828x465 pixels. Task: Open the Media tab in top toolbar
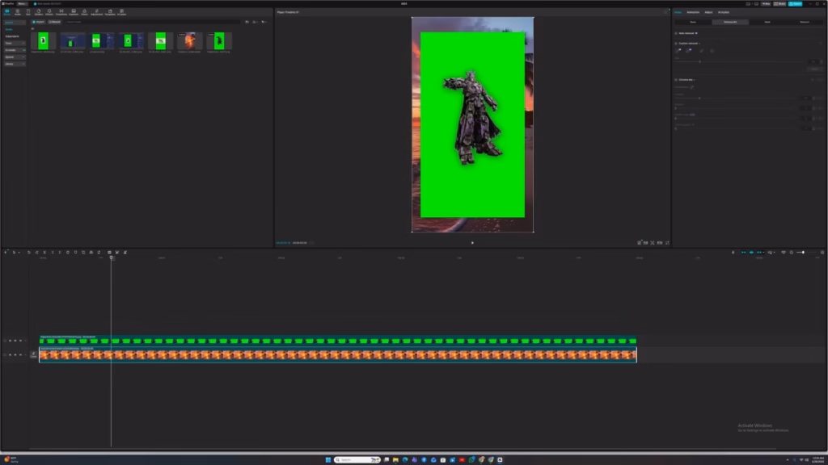pyautogui.click(x=6, y=11)
